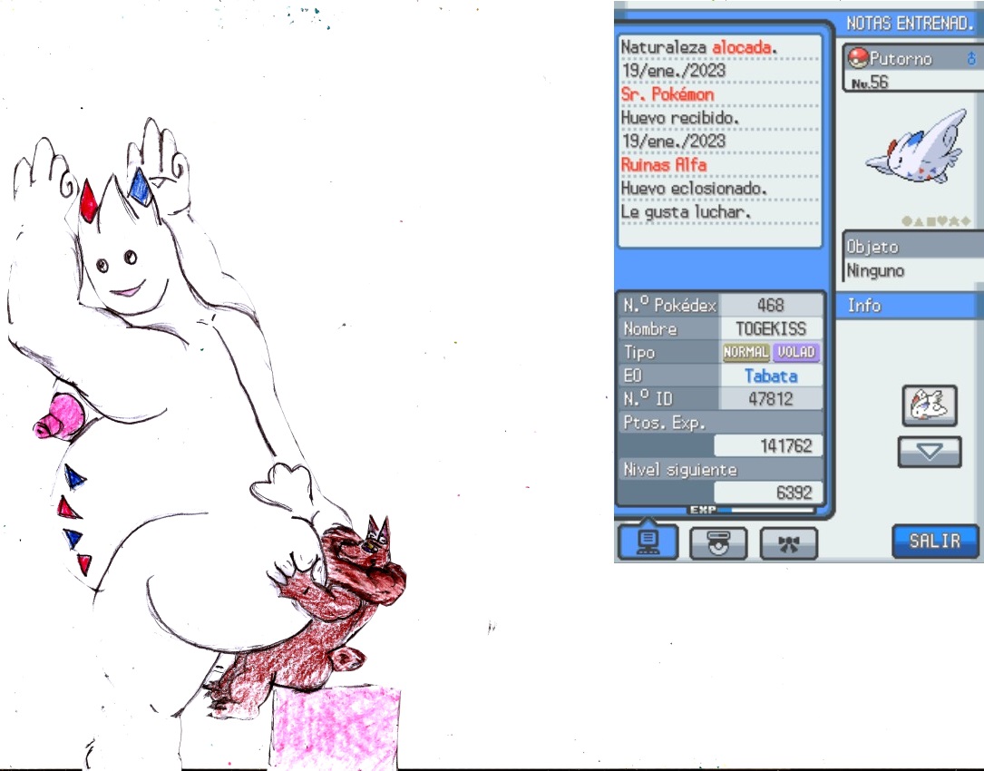Click the held item value Ninguno
984x771 pixels.
(x=875, y=270)
